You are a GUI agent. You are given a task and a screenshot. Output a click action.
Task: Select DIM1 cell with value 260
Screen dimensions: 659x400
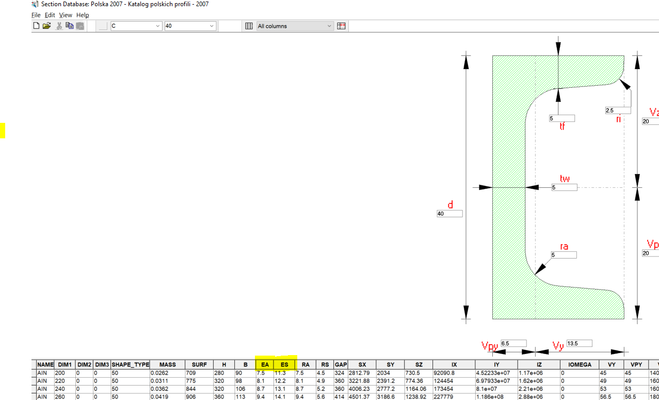65,396
